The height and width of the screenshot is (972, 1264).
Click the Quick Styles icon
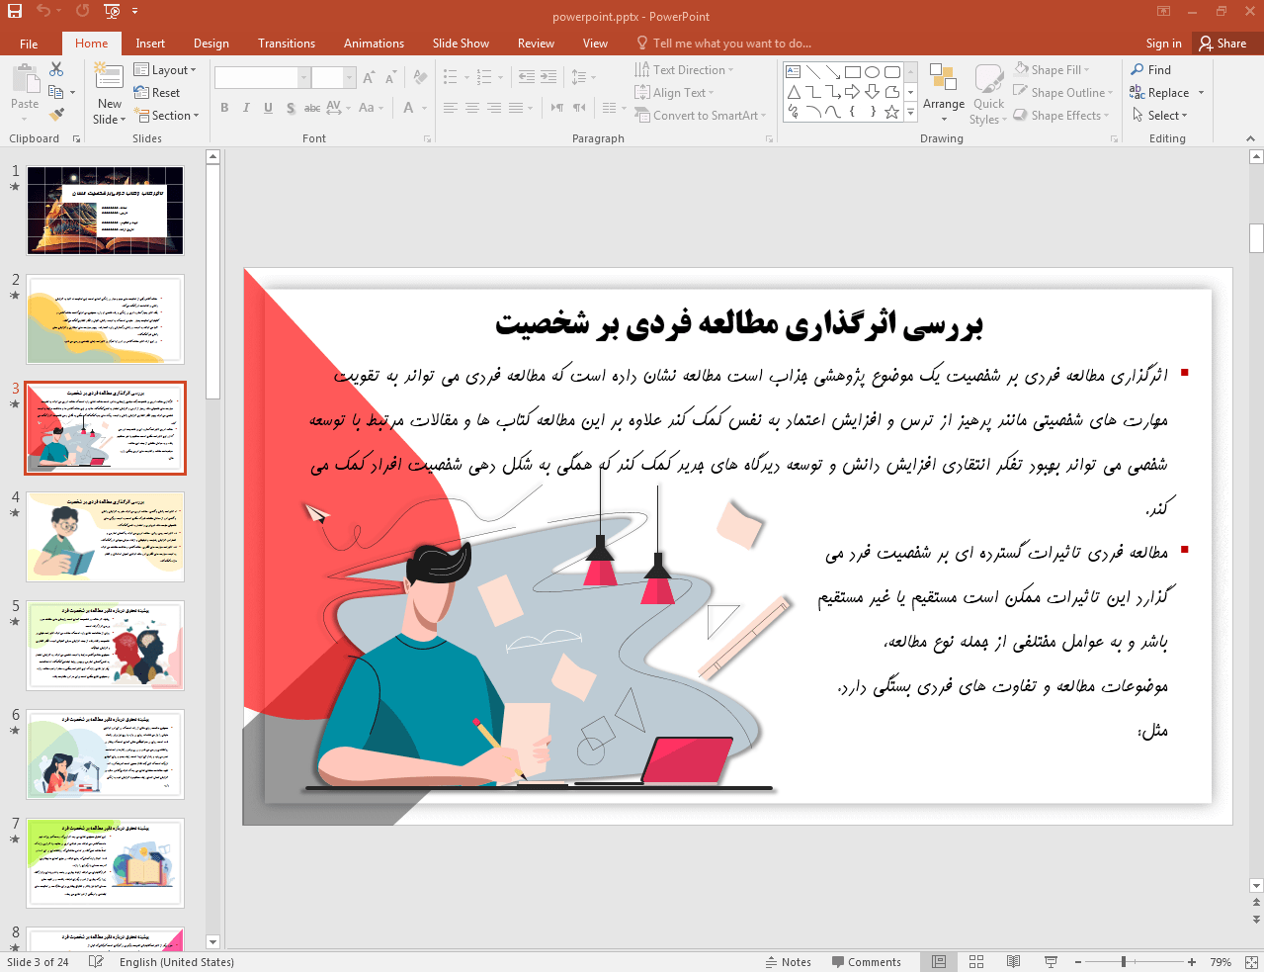(x=988, y=79)
